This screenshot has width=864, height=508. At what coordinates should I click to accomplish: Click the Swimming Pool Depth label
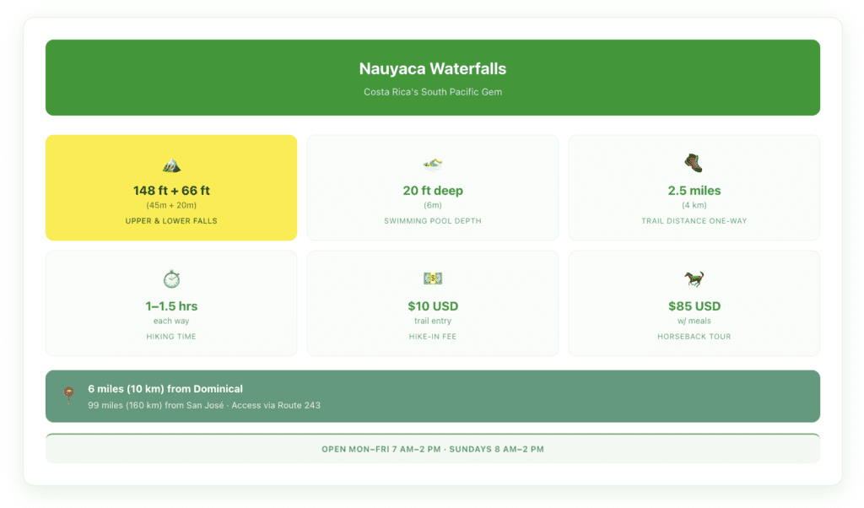point(433,221)
